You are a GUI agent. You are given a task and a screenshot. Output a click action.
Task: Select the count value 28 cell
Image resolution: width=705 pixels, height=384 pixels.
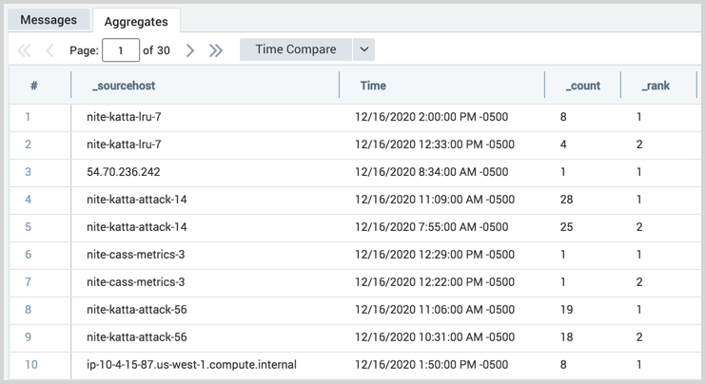point(567,200)
